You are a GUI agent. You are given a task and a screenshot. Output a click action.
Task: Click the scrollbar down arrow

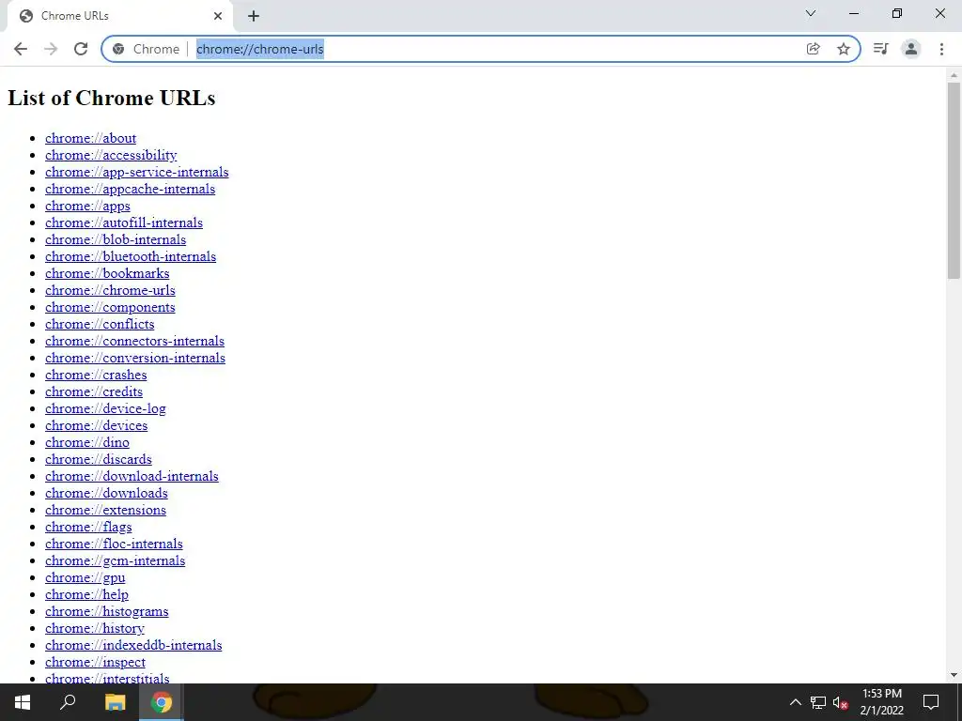954,675
